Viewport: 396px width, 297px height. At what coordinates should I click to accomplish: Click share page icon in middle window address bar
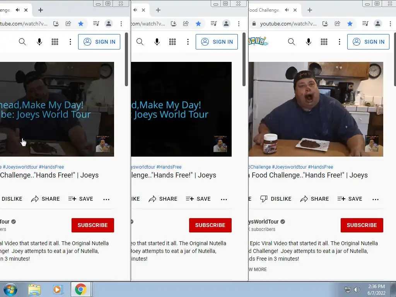click(x=186, y=24)
